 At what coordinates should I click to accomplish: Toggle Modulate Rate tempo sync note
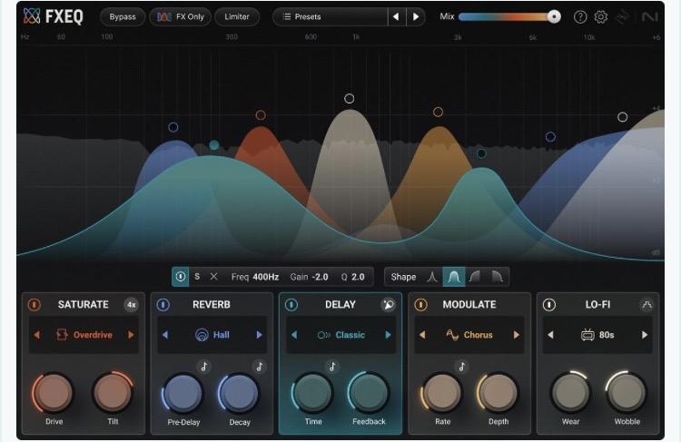(x=461, y=367)
